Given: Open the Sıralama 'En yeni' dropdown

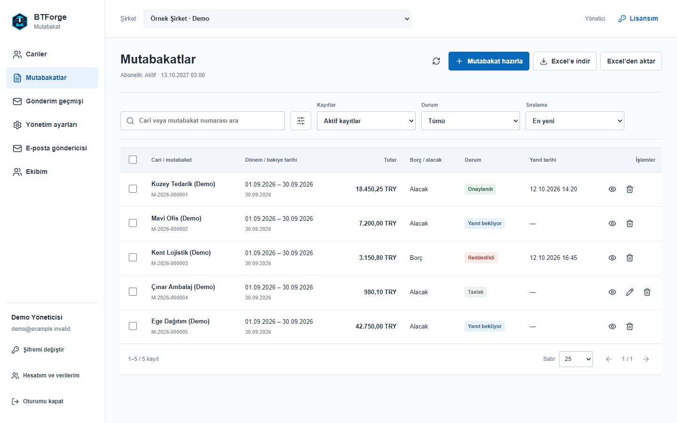Looking at the screenshot, I should (x=575, y=121).
